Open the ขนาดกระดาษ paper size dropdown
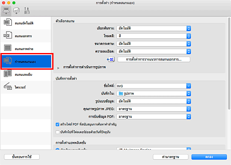The height and width of the screenshot is (165, 231). click(154, 44)
